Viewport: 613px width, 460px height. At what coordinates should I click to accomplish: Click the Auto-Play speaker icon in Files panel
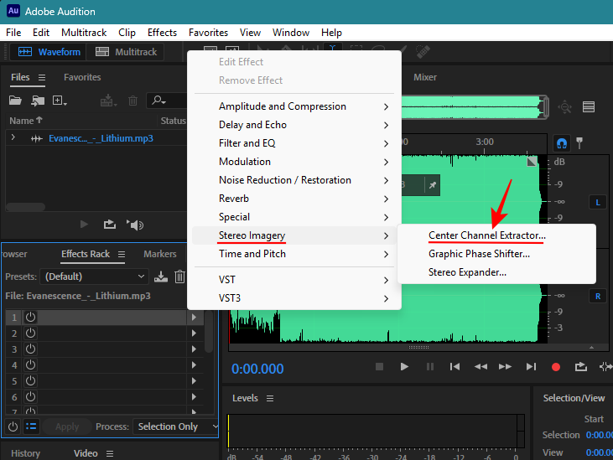[x=134, y=225]
